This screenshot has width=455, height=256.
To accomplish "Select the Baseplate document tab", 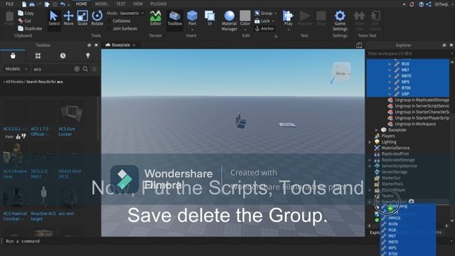I will tap(121, 45).
